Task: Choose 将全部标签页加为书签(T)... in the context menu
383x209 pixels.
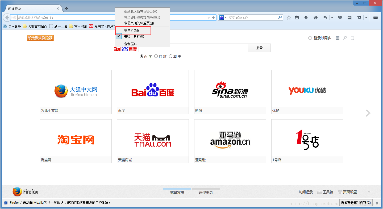Action: coord(142,17)
